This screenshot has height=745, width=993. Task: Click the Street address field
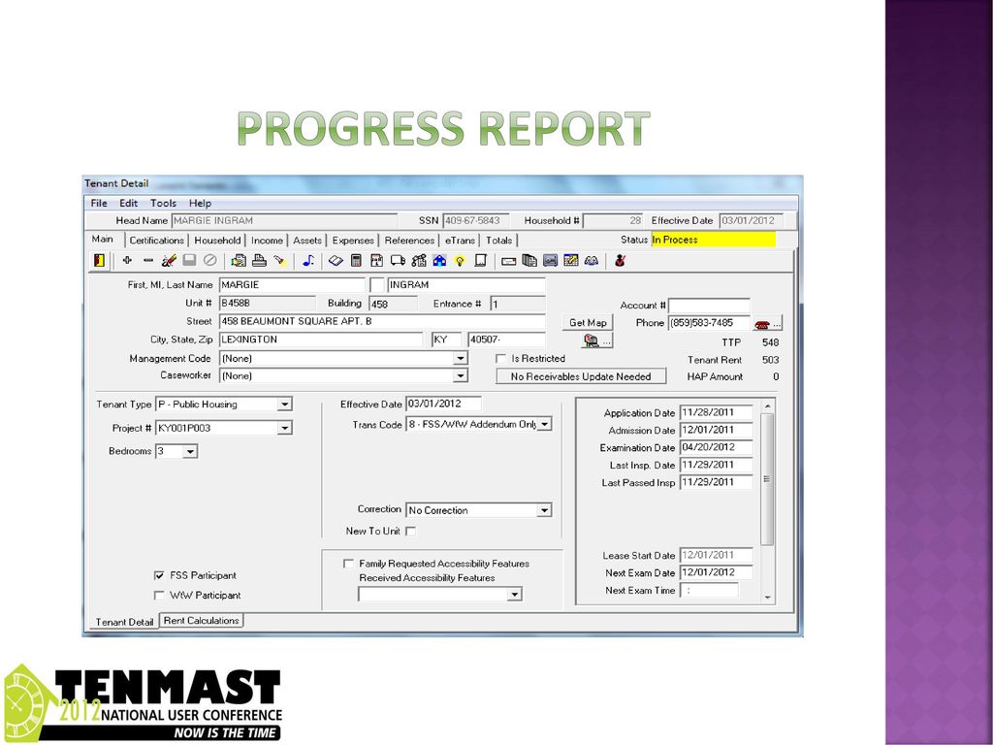tap(382, 322)
